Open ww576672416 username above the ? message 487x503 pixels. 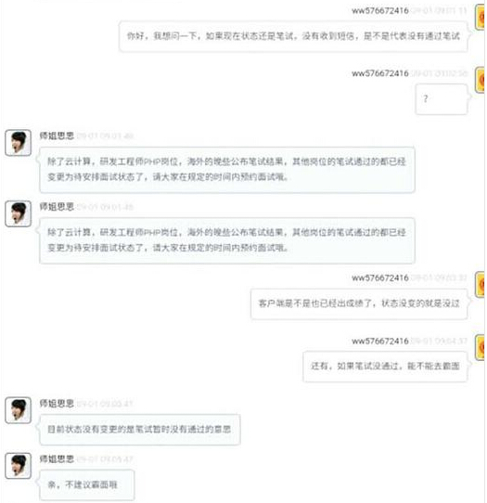point(380,73)
